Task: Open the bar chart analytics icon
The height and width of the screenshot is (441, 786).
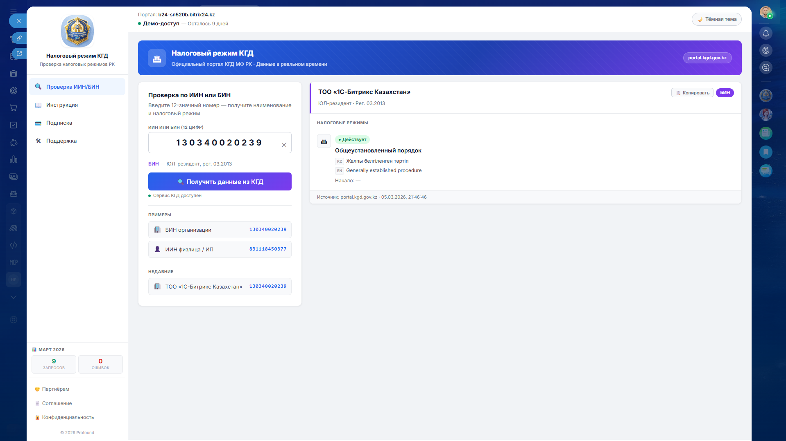Action: click(14, 159)
